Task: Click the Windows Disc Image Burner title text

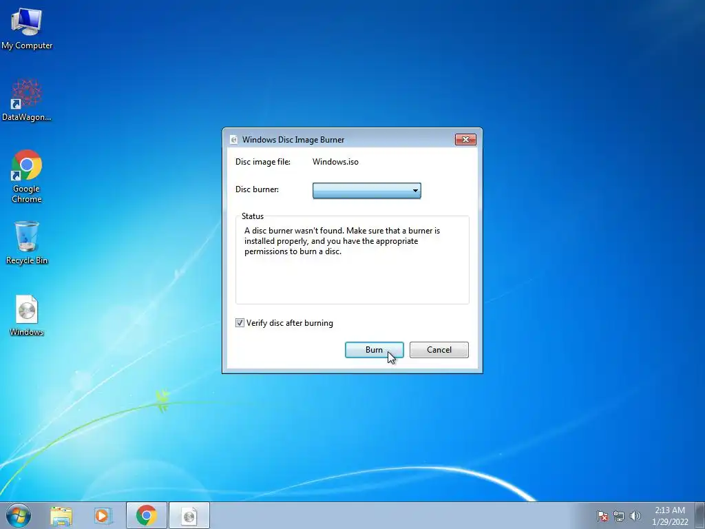Action: [293, 140]
